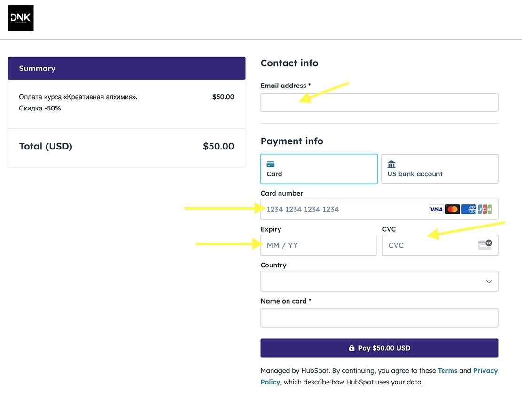Focus the Expiry MM / YY field
Screen dimensions: 522x407
(318, 245)
